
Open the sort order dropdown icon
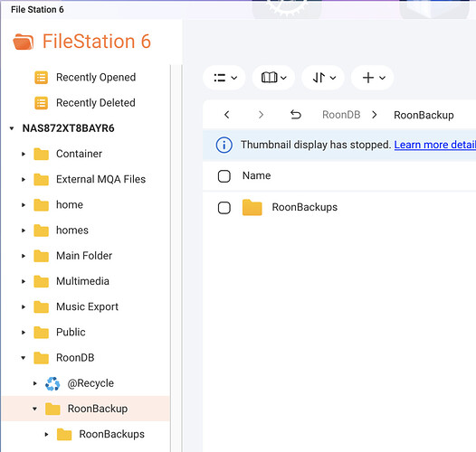pyautogui.click(x=323, y=78)
